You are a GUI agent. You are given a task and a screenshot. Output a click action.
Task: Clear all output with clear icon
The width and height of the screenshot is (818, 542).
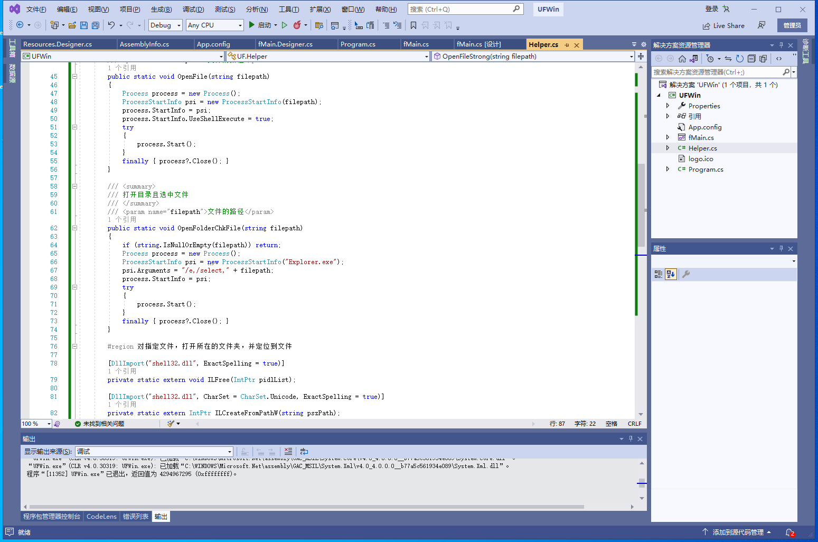pos(288,451)
